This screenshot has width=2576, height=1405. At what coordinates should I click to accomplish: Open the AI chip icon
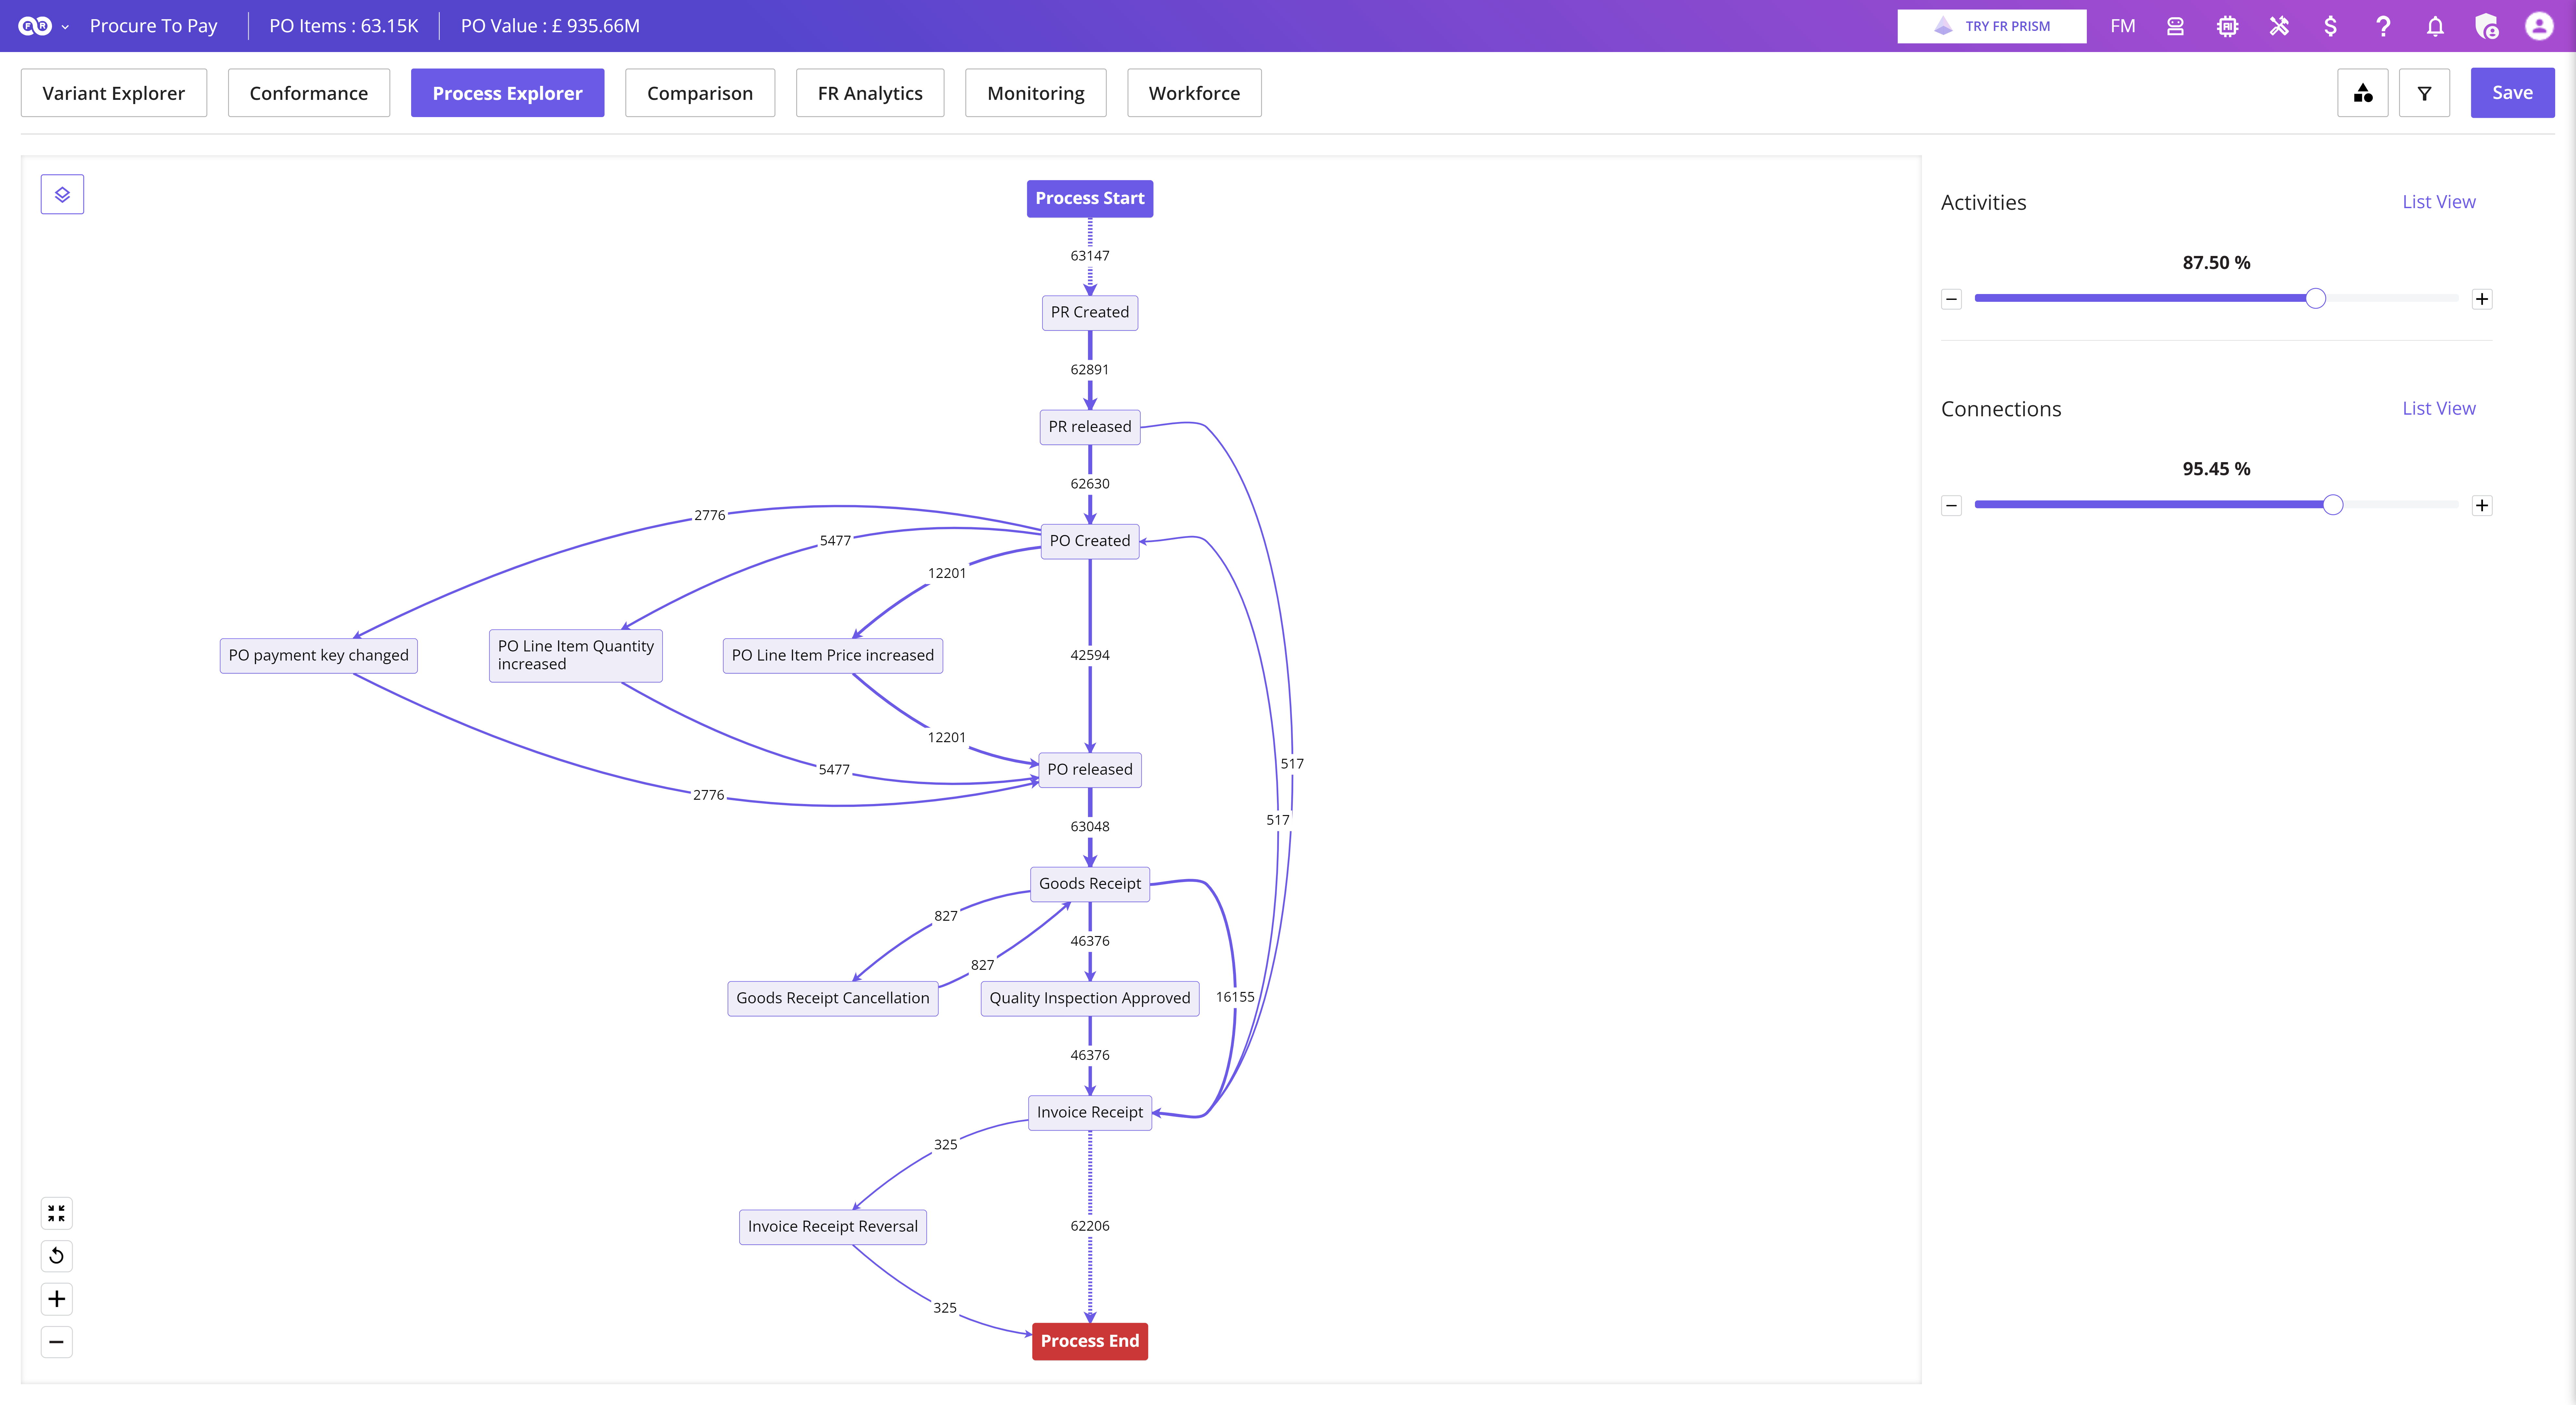[x=2227, y=26]
